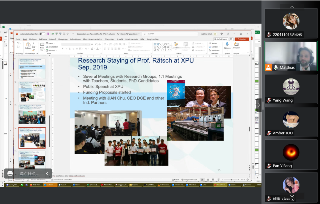Switch to the Einfügen ribbon tab
The image size is (320, 204).
[33, 39]
